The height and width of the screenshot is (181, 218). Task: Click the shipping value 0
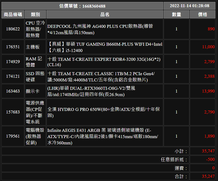click(213, 168)
